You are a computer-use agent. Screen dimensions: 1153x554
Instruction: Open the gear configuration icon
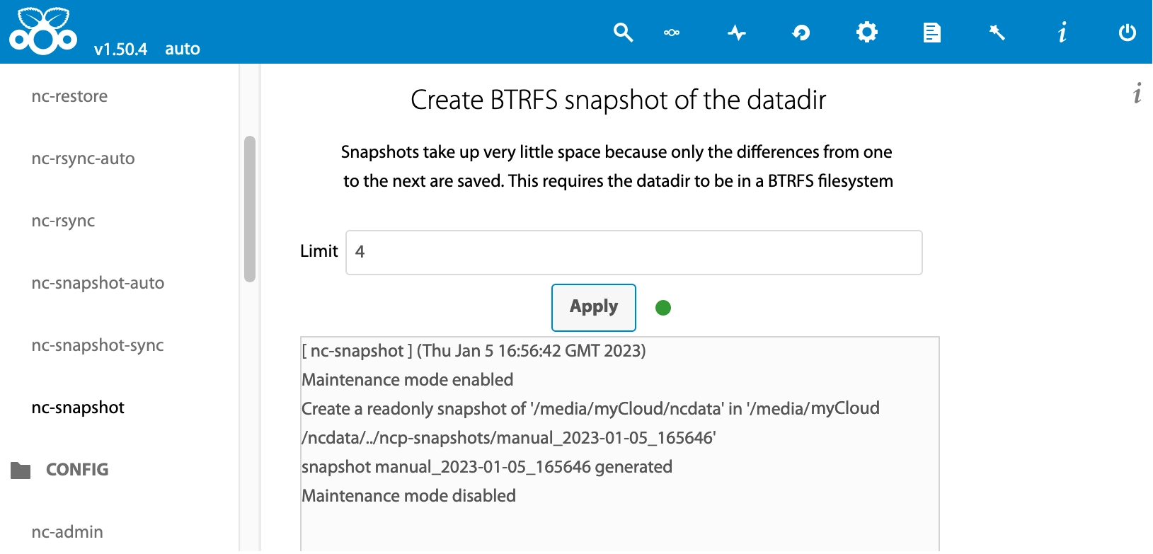click(866, 33)
